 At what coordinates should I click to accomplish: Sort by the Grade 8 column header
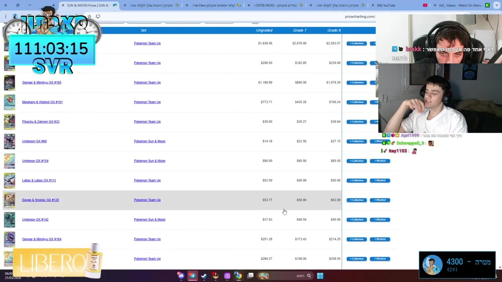point(334,30)
